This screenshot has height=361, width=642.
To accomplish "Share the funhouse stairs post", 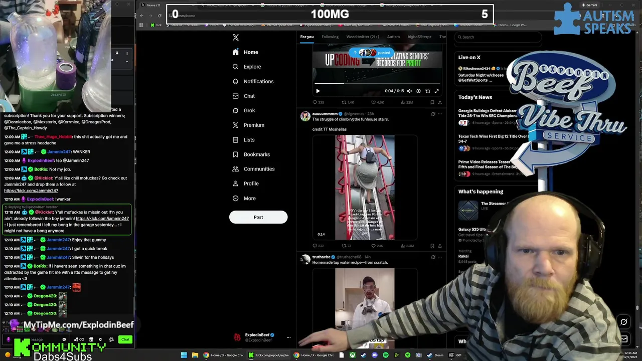I will (x=440, y=246).
